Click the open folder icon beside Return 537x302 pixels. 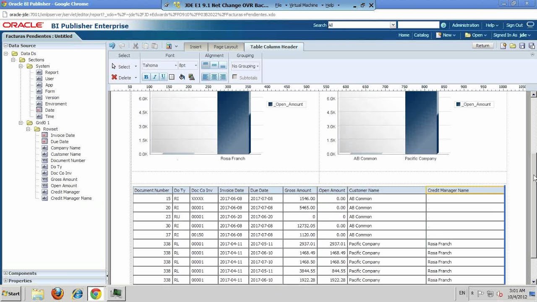click(513, 46)
